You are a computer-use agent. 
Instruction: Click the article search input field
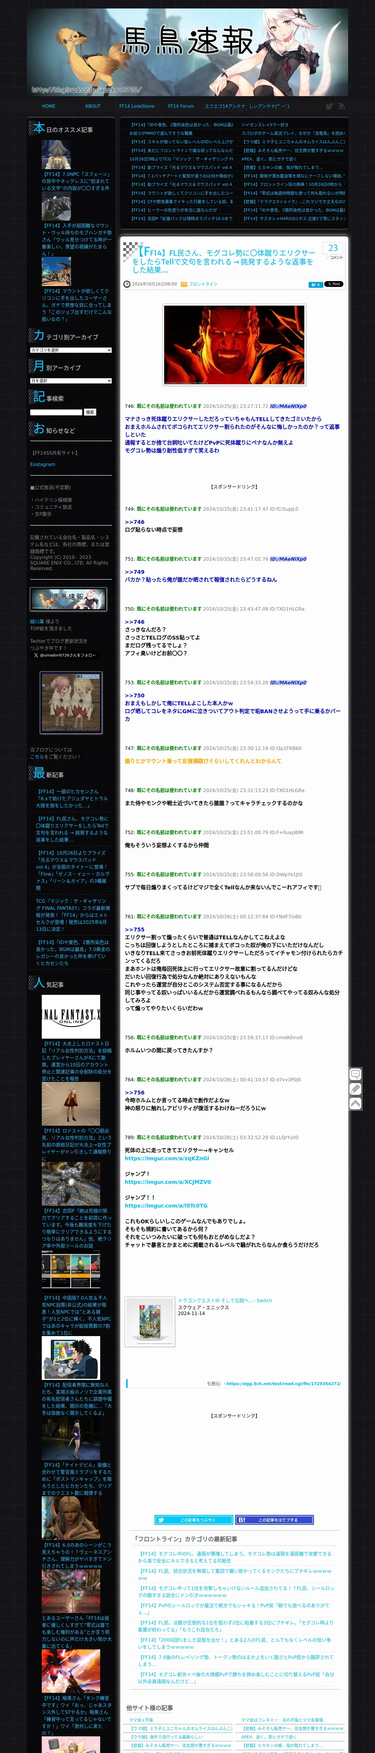(x=56, y=412)
